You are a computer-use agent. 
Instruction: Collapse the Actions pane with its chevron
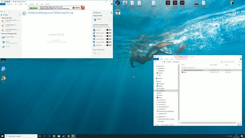click(111, 13)
